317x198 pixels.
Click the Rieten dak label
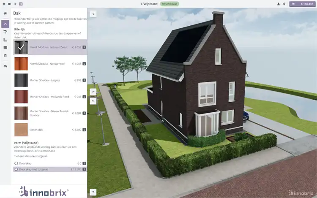[x=36, y=130]
